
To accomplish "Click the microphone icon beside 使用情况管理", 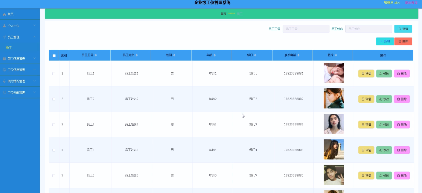I will pyautogui.click(x=4, y=81).
